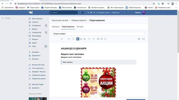The width and height of the screenshot is (179, 100).
Task: Reload the page in browser
Action: click(11, 4)
